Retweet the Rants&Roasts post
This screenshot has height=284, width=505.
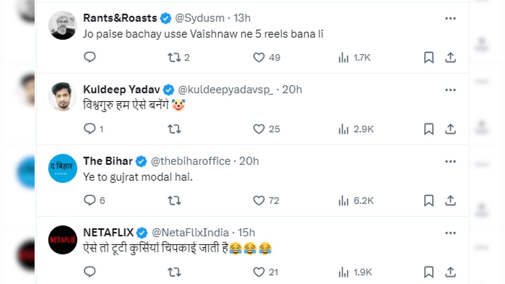[174, 57]
